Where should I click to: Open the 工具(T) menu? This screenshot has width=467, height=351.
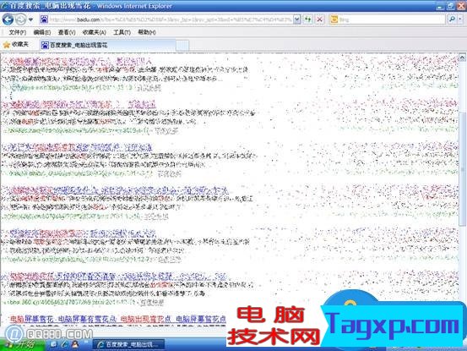(x=122, y=32)
